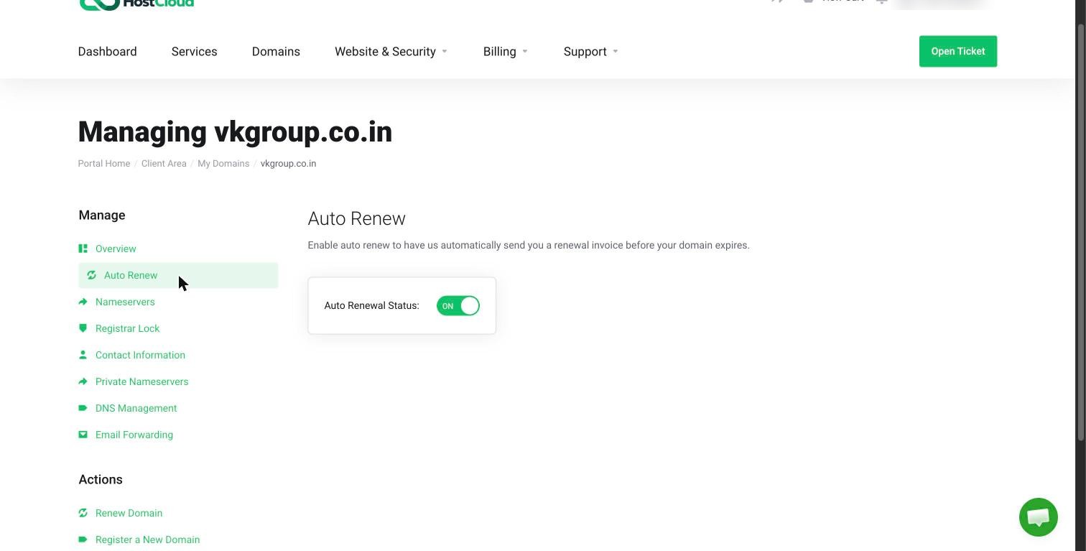The height and width of the screenshot is (551, 1086).
Task: Click the Overview grid icon
Action: 83,249
